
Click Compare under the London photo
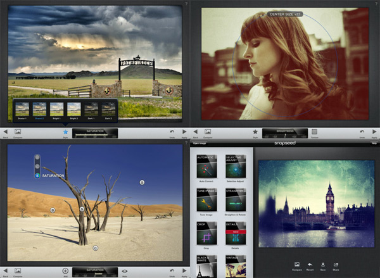point(297,267)
